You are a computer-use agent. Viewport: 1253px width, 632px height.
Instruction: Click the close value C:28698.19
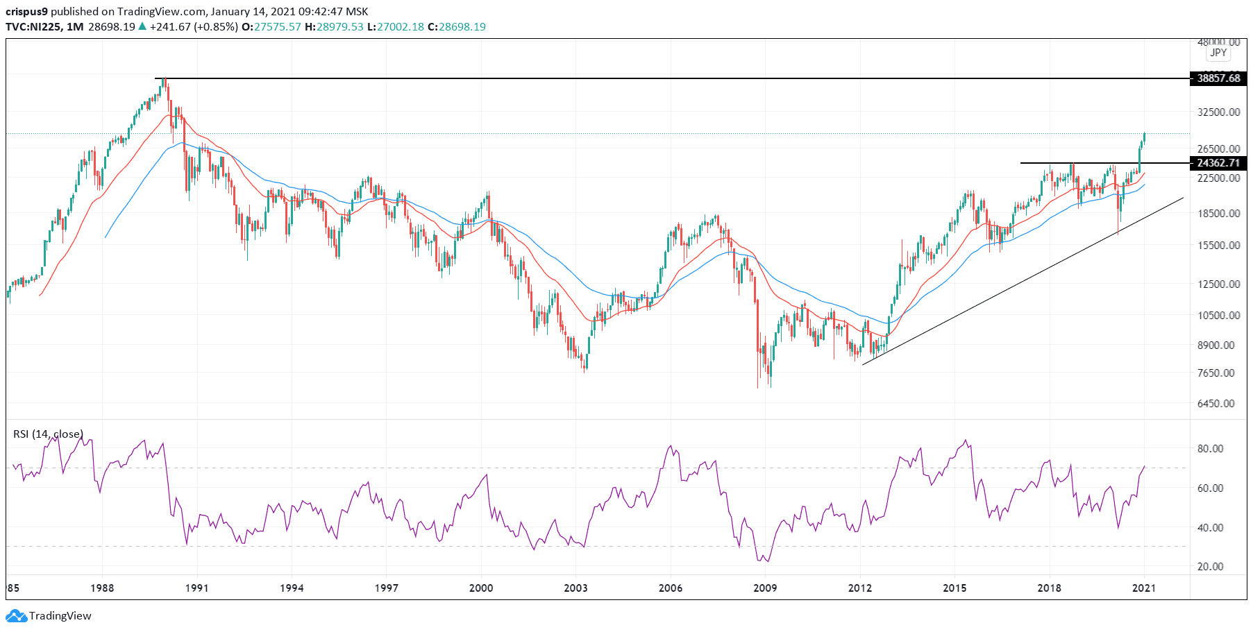[456, 27]
